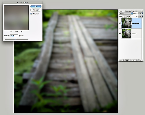Lock transparent pixels in Layers panel
145x115 pixels.
coord(124,16)
